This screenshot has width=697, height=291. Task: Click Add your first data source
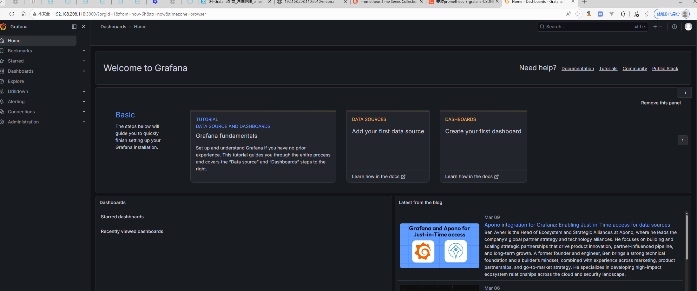(x=388, y=131)
